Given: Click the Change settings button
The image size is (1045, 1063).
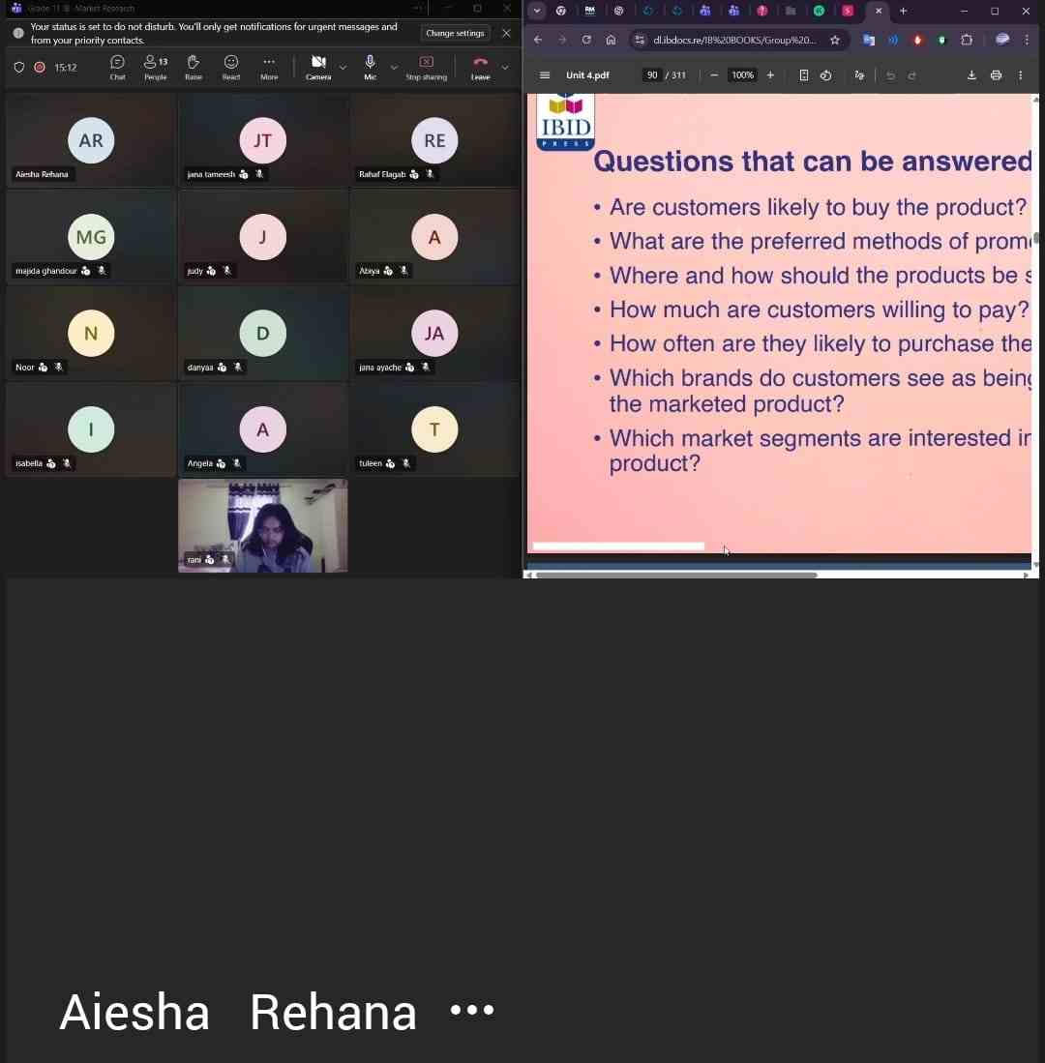Looking at the screenshot, I should pyautogui.click(x=455, y=34).
